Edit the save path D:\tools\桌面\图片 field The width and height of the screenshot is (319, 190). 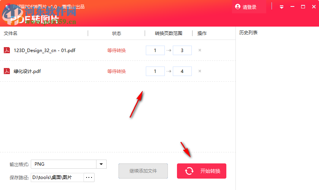[57, 177]
